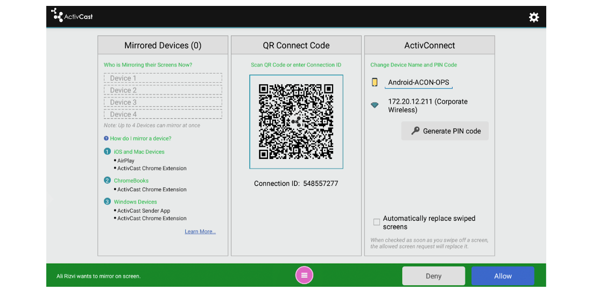The width and height of the screenshot is (592, 290).
Task: Click Scan QR Code or enter Connection ID text
Action: point(296,65)
